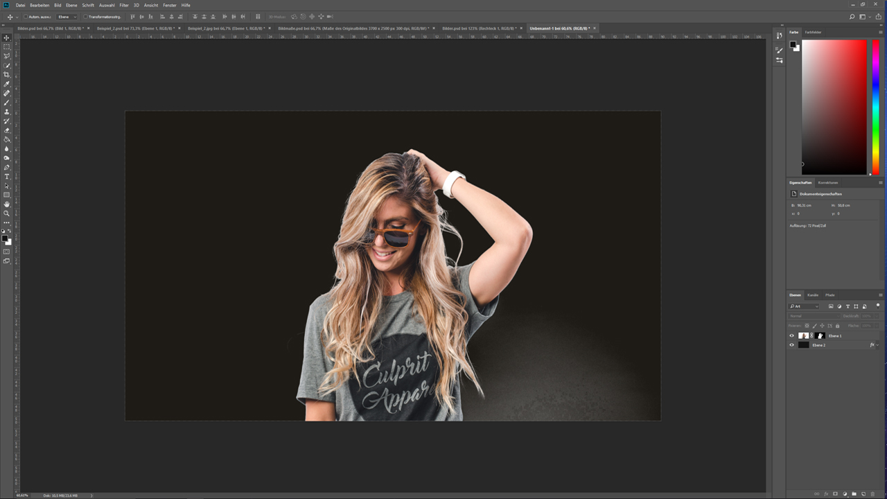This screenshot has height=499, width=887.
Task: Select the Type tool
Action: click(7, 177)
